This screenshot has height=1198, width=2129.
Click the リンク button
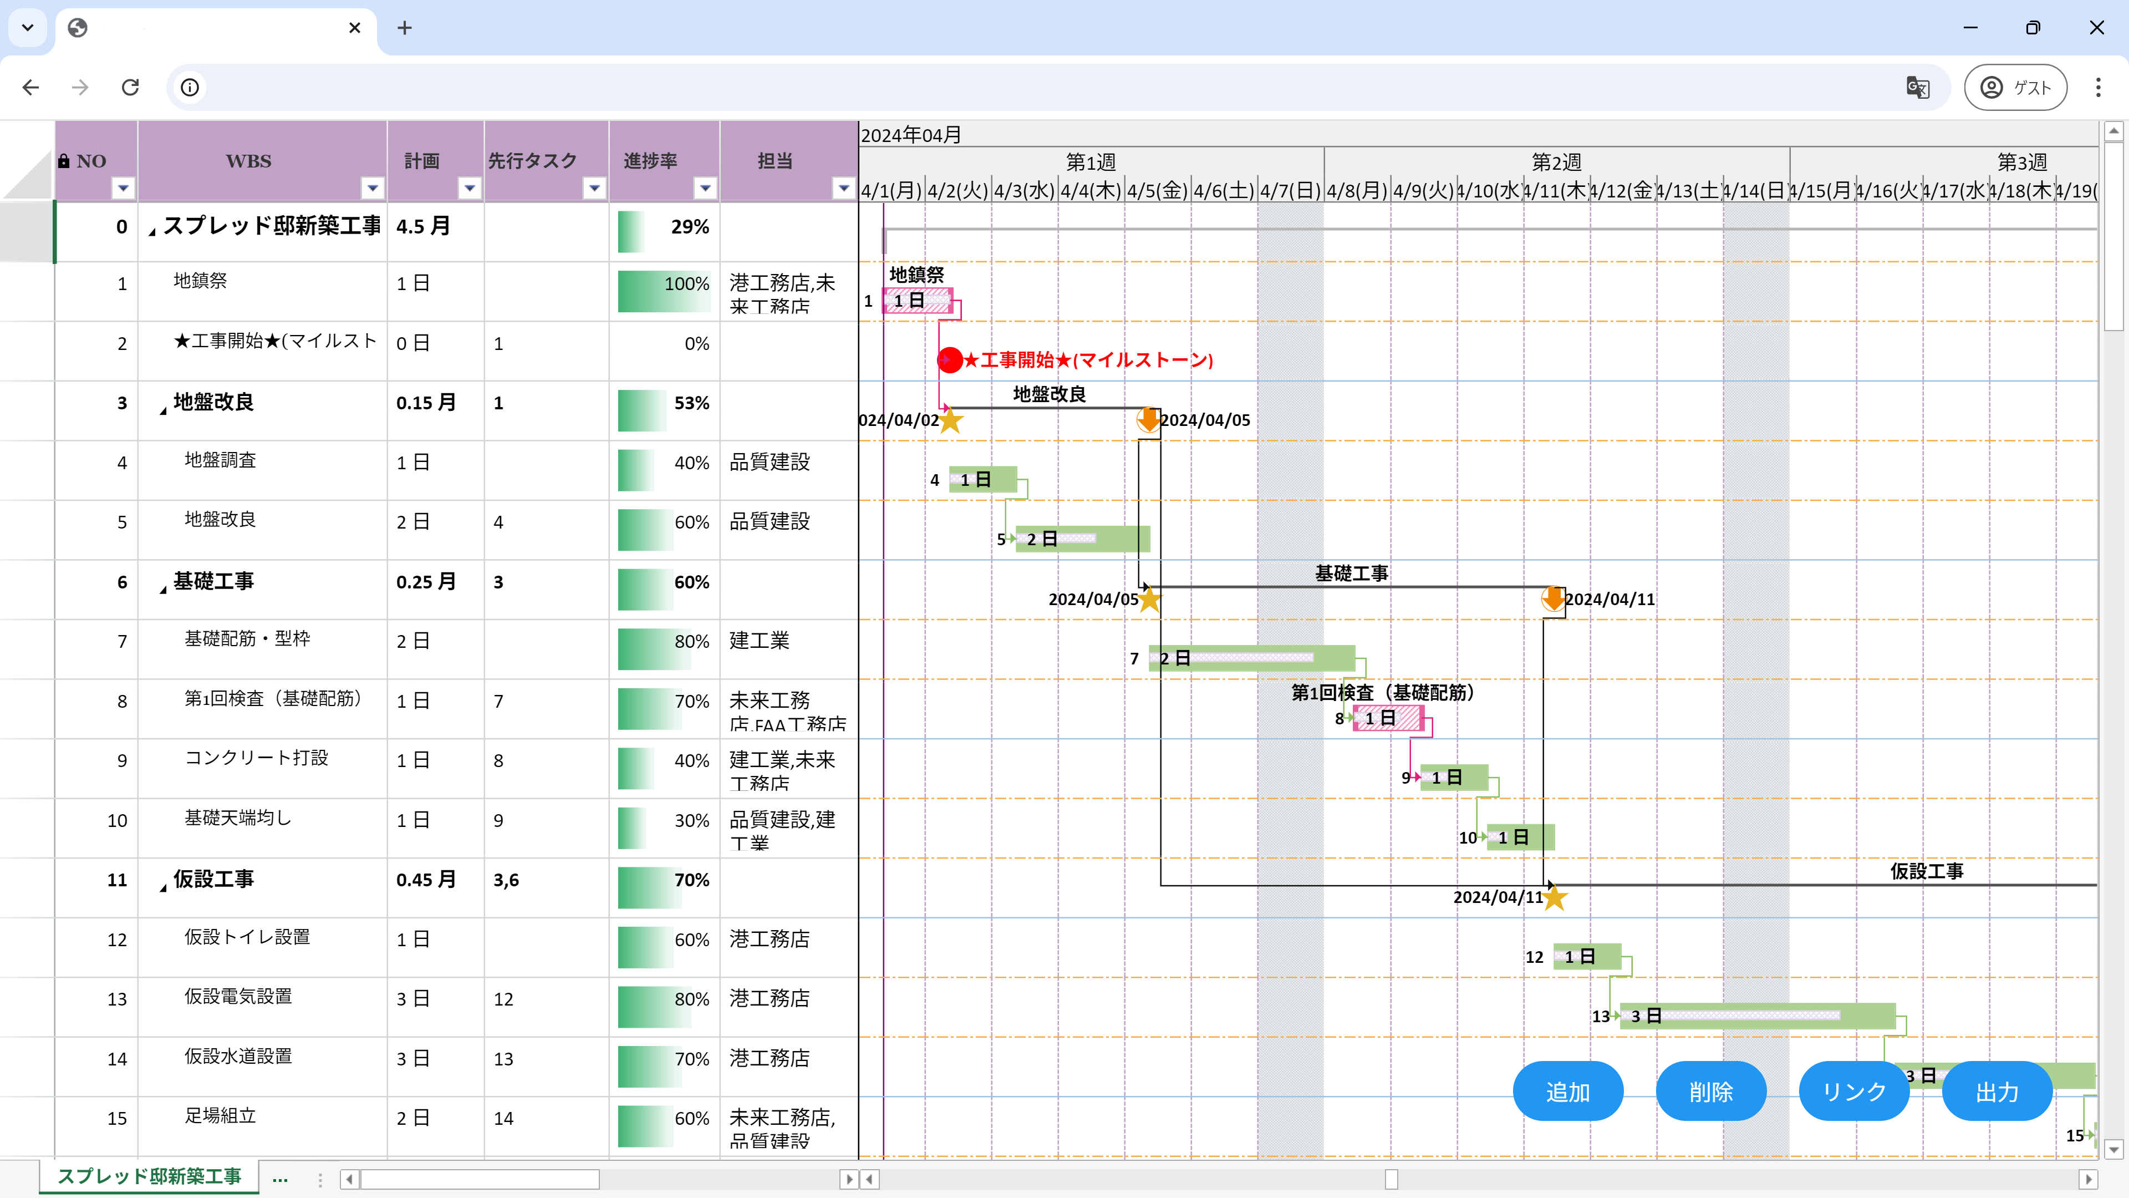click(x=1854, y=1092)
